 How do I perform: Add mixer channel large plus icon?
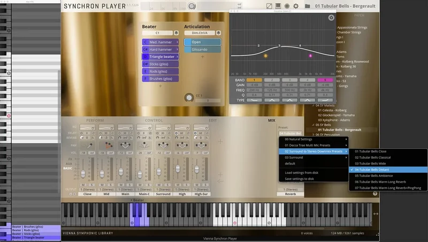[x=220, y=141]
